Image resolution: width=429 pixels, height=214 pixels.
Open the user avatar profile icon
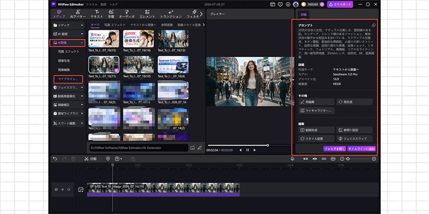coord(295,4)
